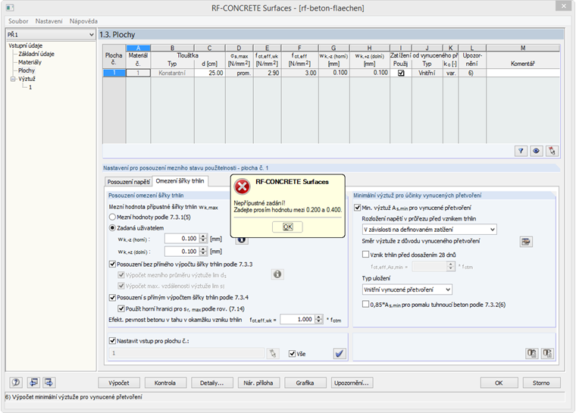Select row header 1 in Plocha column
The width and height of the screenshot is (576, 413).
click(114, 73)
